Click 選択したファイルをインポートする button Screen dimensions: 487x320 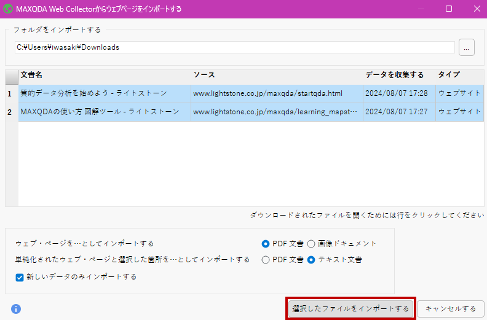click(x=350, y=308)
